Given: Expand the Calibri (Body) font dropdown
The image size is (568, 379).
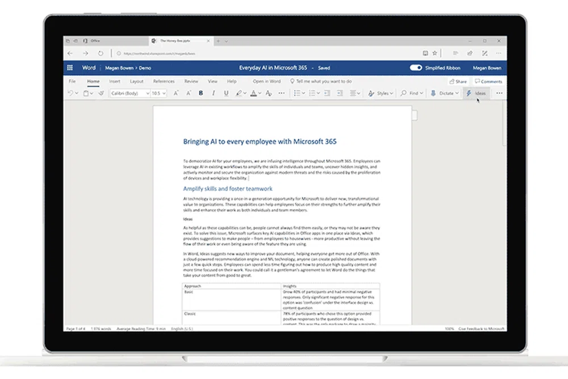Looking at the screenshot, I should [x=148, y=93].
